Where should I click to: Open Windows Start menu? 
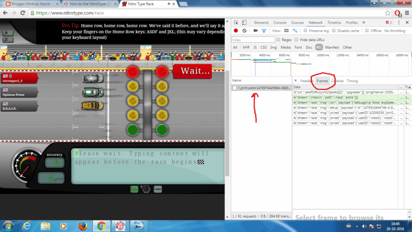[8, 226]
